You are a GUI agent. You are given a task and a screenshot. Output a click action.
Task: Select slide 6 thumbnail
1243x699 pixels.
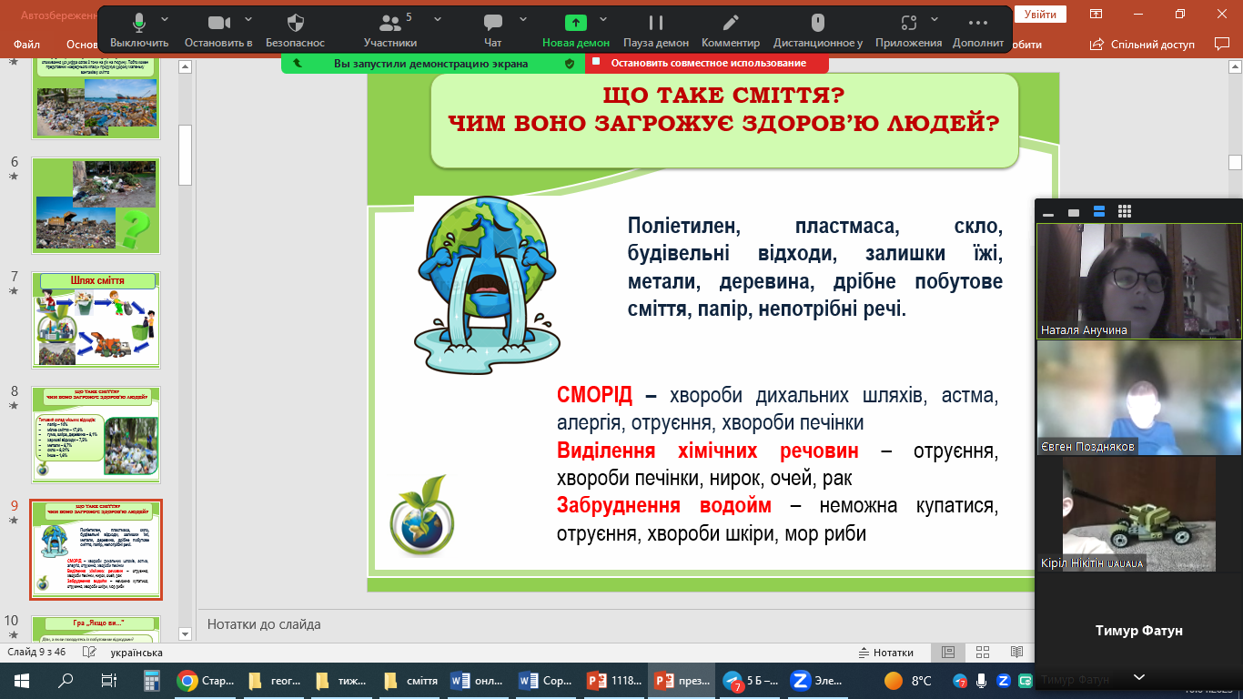(x=96, y=204)
